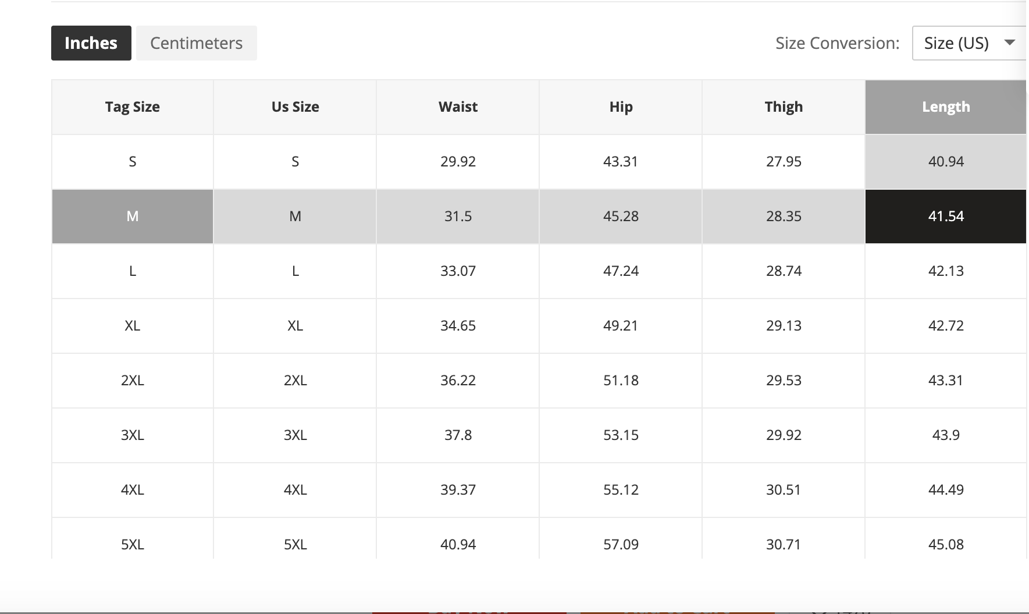Click length value 44.49
The height and width of the screenshot is (614, 1029).
click(x=946, y=490)
